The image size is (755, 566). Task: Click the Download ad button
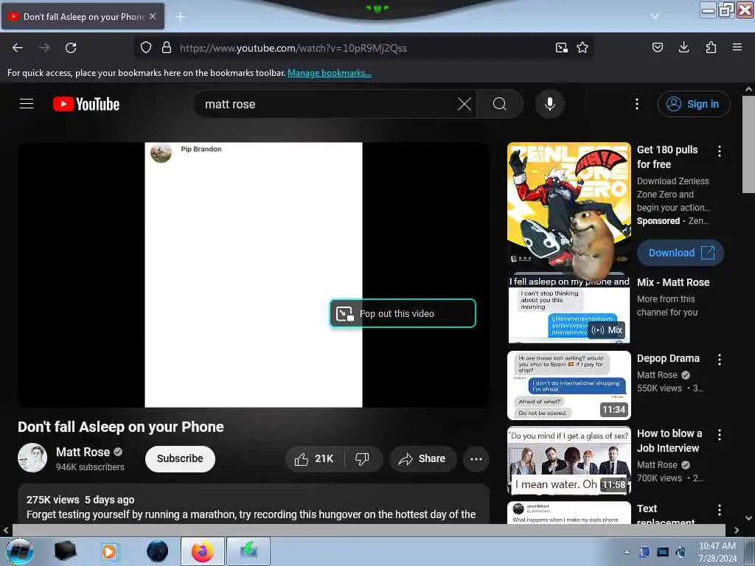[681, 253]
